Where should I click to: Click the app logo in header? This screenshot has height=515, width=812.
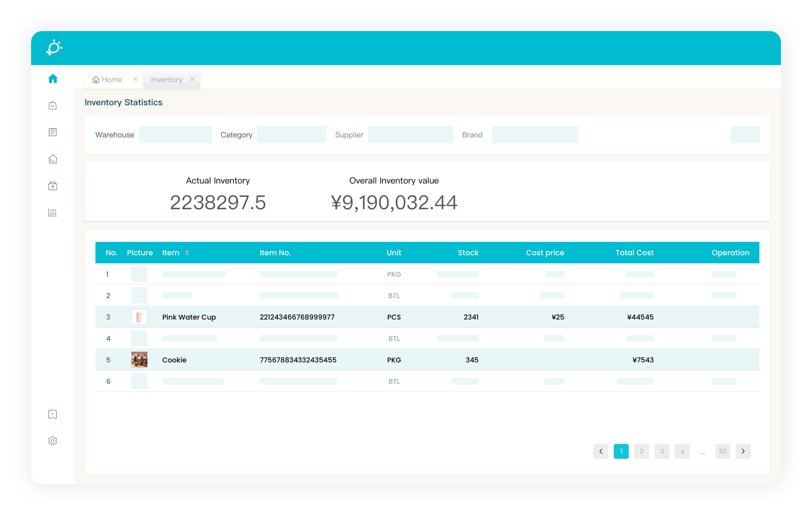click(x=54, y=48)
